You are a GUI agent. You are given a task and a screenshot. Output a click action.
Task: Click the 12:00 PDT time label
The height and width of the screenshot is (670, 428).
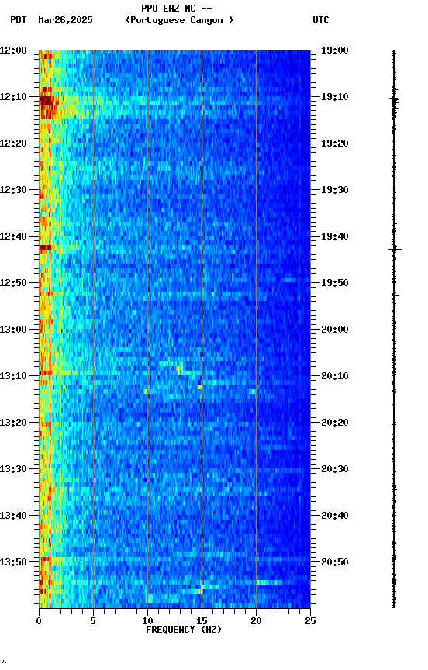pyautogui.click(x=13, y=50)
